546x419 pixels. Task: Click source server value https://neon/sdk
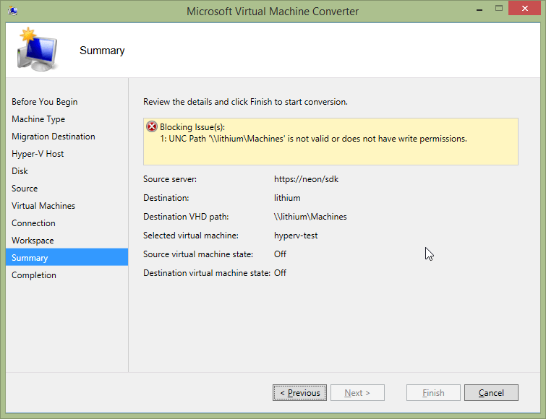(x=306, y=179)
